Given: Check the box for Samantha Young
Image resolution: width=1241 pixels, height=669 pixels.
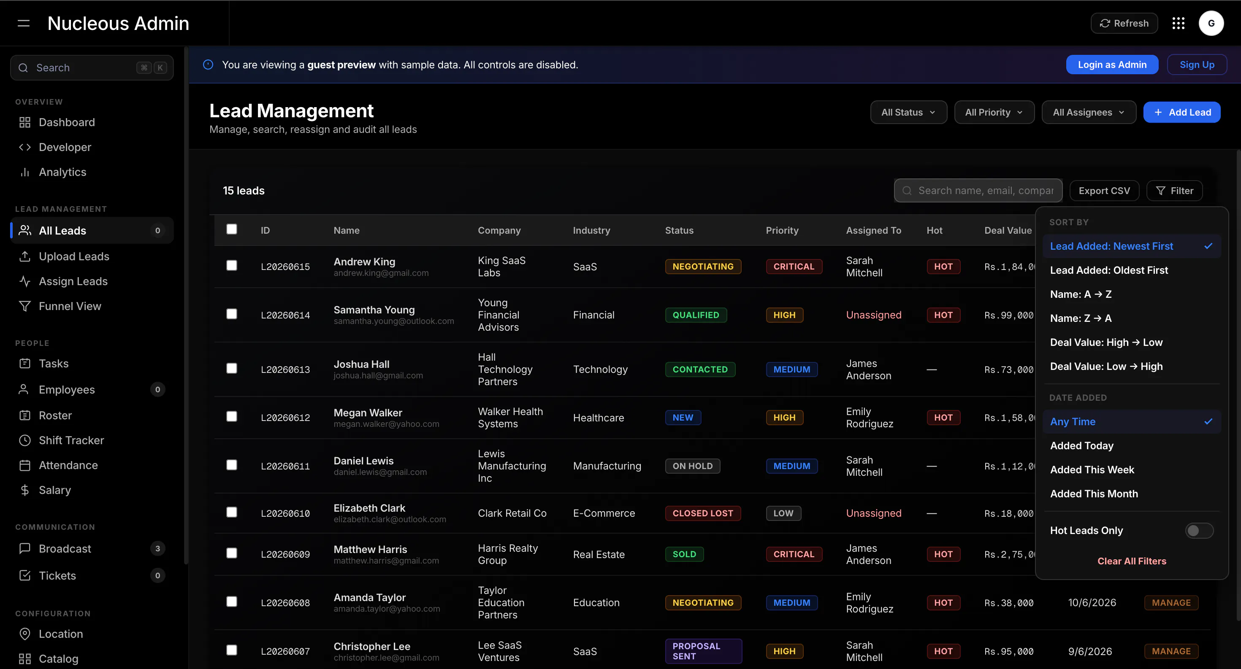Looking at the screenshot, I should click(x=232, y=314).
